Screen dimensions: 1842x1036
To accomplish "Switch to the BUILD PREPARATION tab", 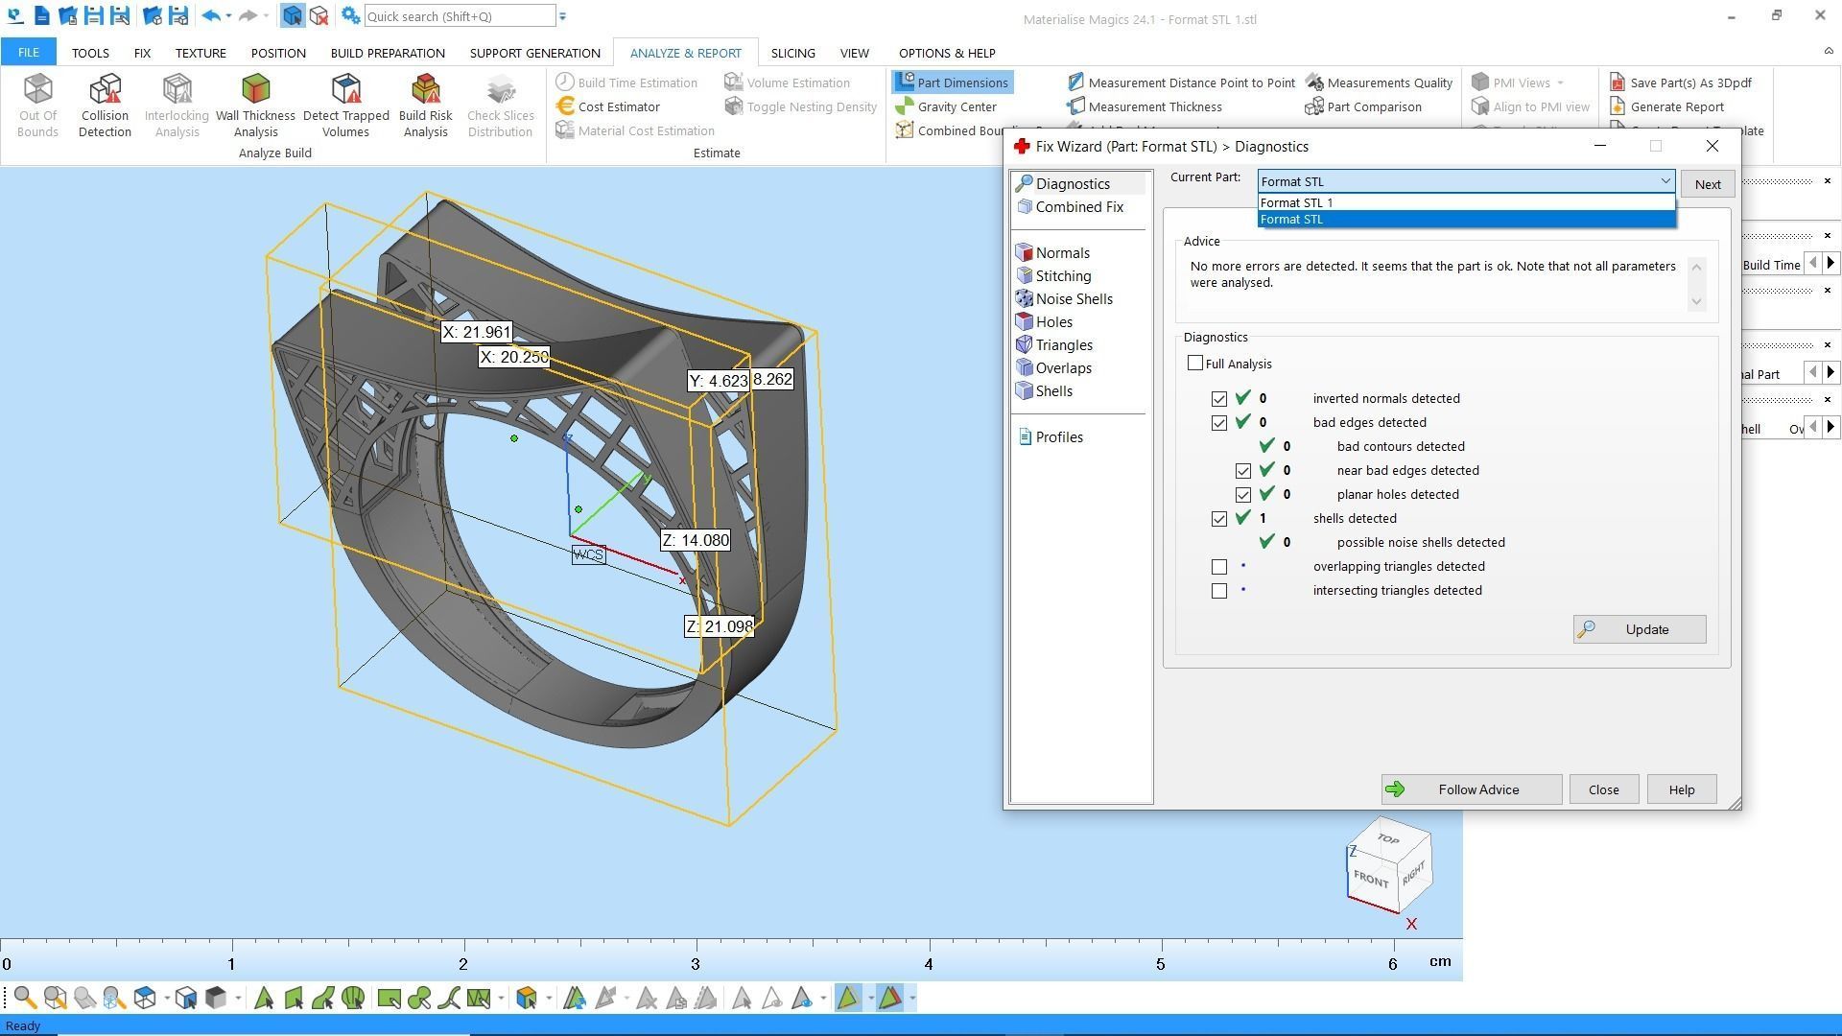I will click(388, 53).
